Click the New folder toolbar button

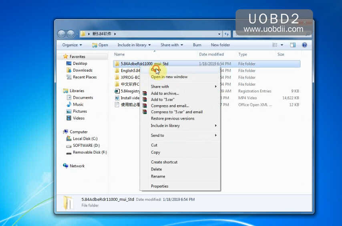[x=220, y=45]
